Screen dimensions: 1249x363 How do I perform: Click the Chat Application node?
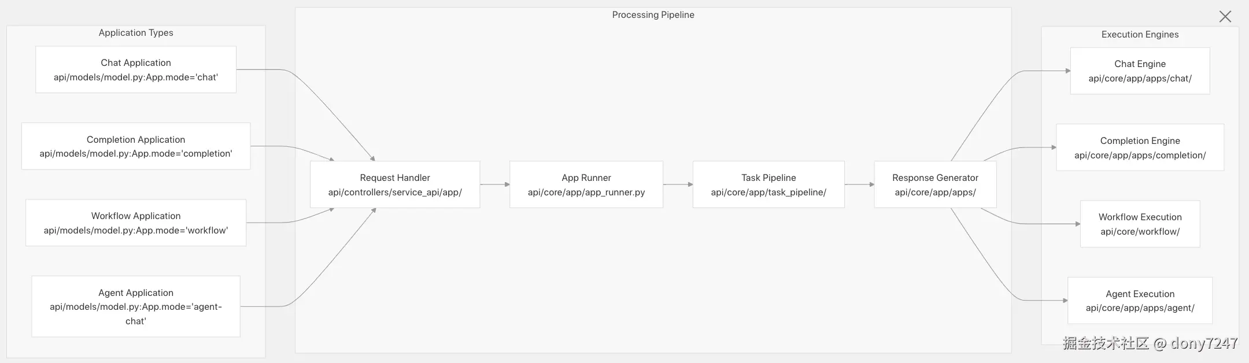click(136, 70)
